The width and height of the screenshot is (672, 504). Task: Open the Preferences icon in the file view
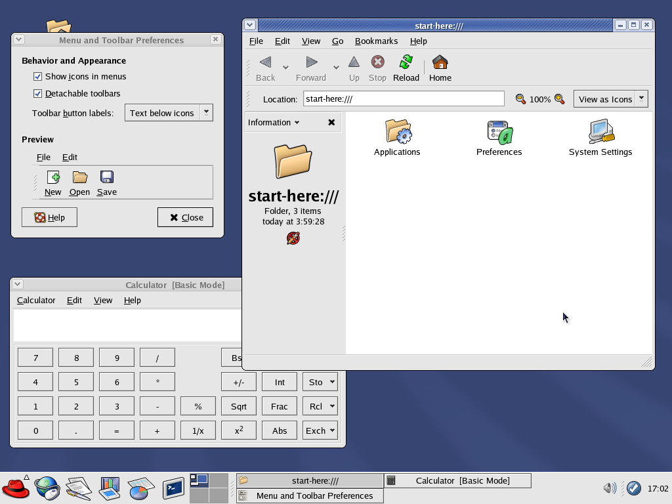[499, 133]
